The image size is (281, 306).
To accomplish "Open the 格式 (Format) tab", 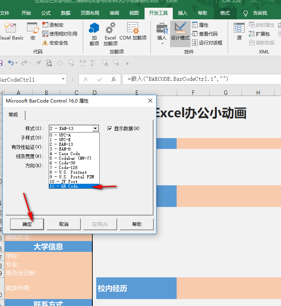I will coord(225,13).
